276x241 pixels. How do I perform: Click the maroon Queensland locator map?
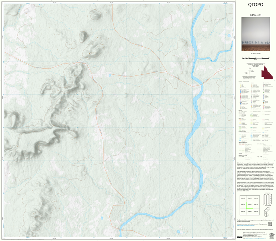tap(267, 73)
